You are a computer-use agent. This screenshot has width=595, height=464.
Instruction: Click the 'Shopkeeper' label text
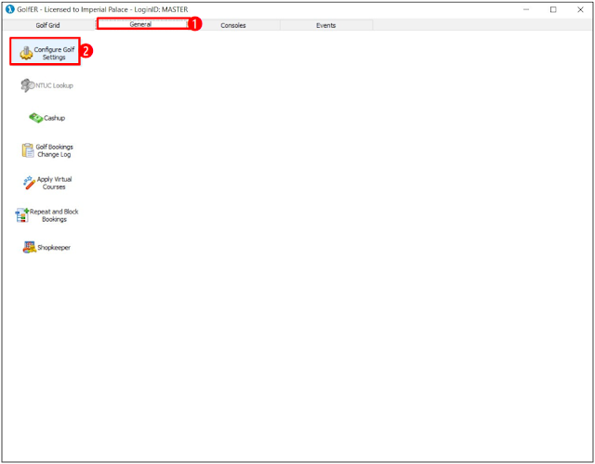coord(54,248)
